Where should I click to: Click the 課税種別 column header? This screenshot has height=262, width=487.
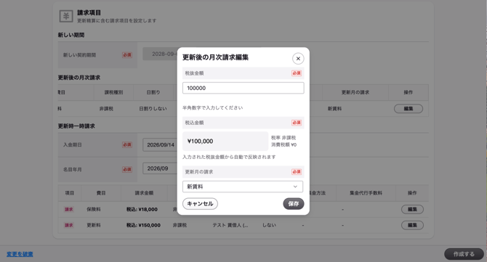113,92
